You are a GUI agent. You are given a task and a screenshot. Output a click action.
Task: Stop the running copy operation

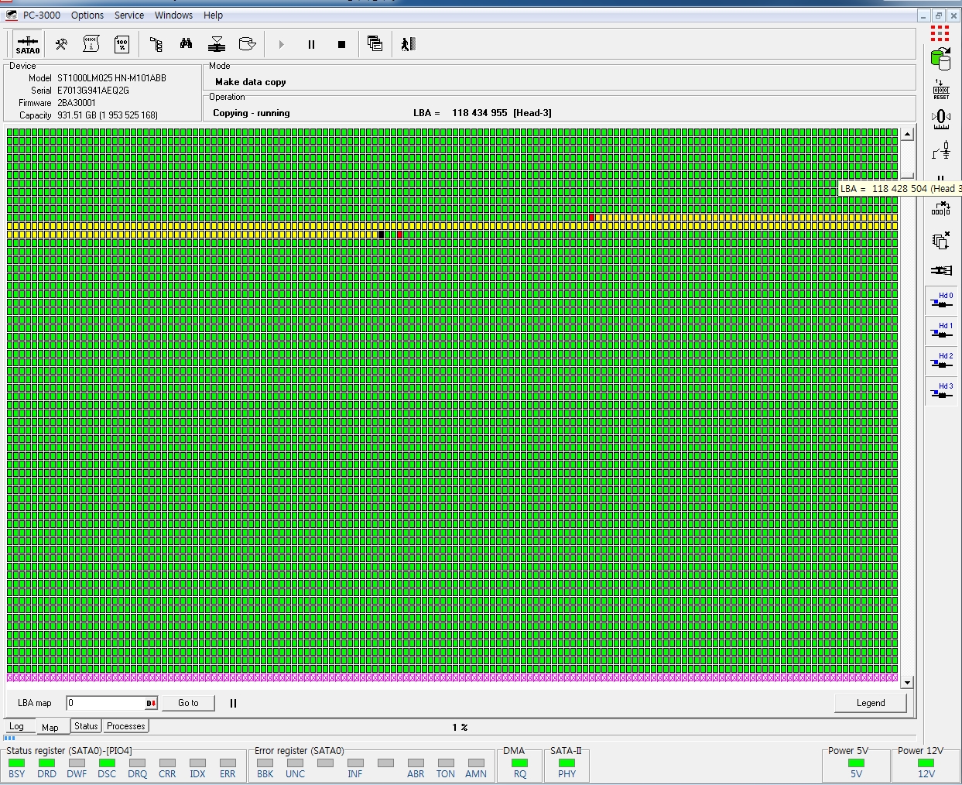[341, 45]
